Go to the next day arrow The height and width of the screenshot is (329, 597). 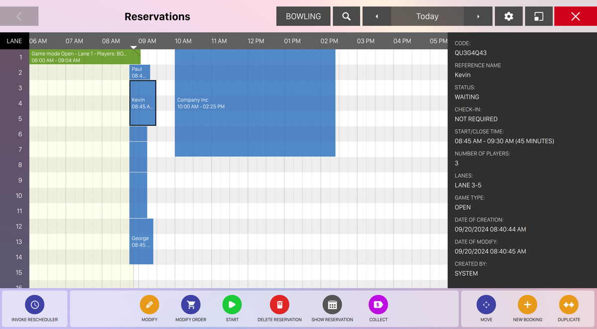pos(478,16)
